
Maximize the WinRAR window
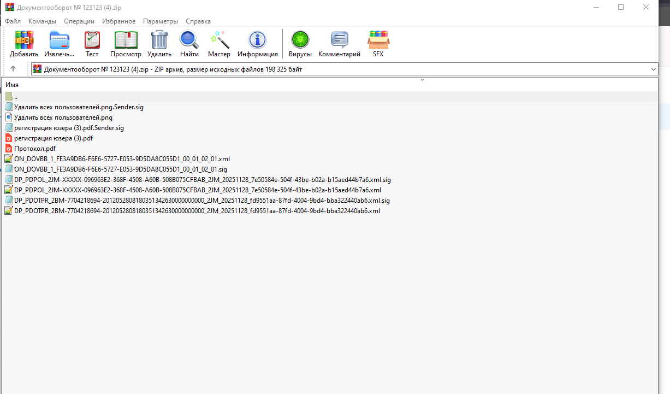(x=621, y=8)
